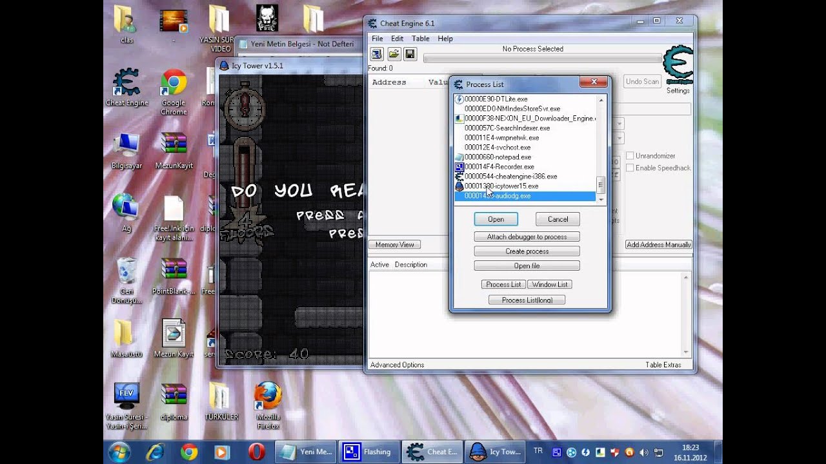Enable the Unrandomizer checkbox
The height and width of the screenshot is (464, 826).
(630, 155)
